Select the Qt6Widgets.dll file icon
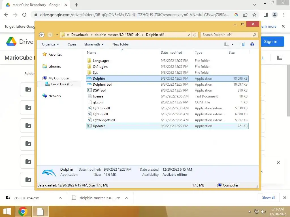Screen dimensions: 290x217 [89, 120]
